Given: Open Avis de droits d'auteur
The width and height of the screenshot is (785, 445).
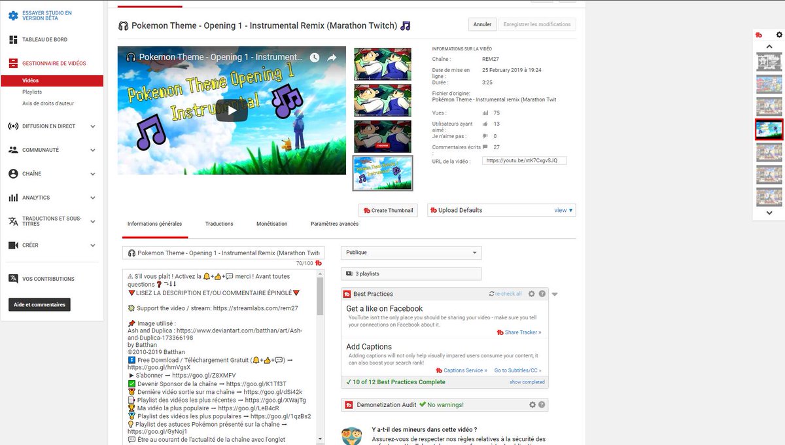Looking at the screenshot, I should point(48,103).
